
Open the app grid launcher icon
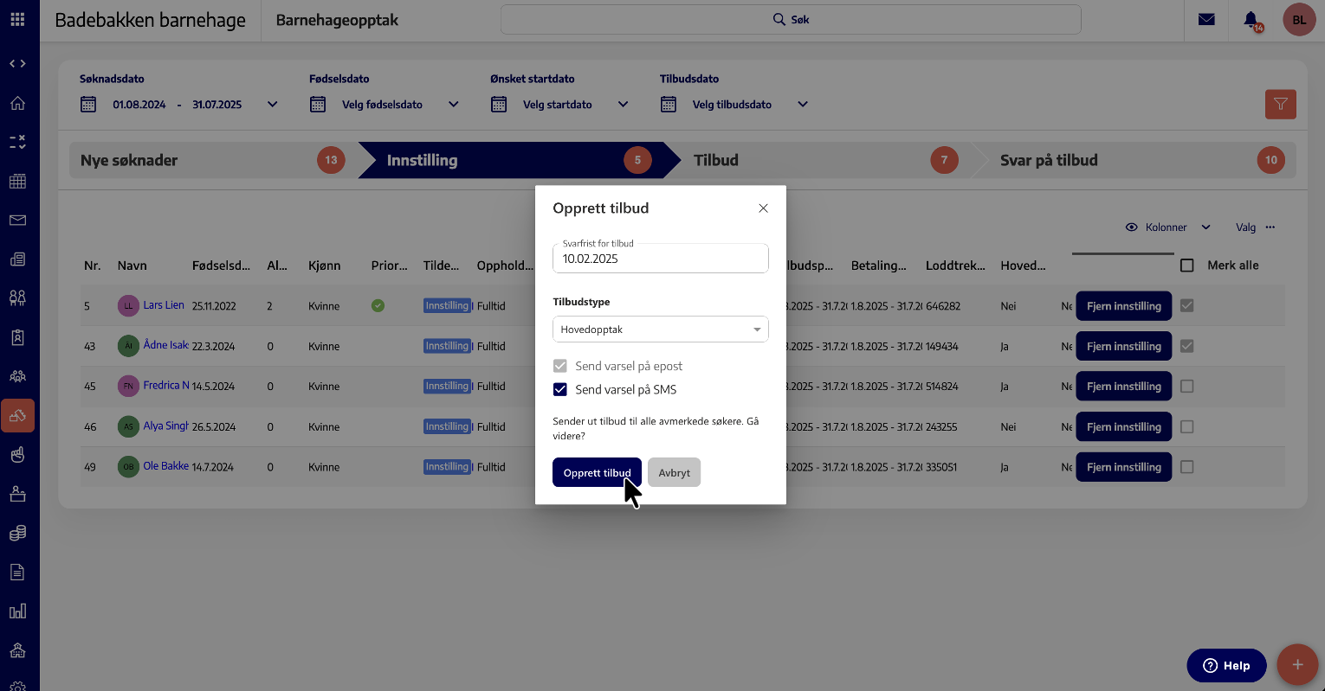[17, 19]
